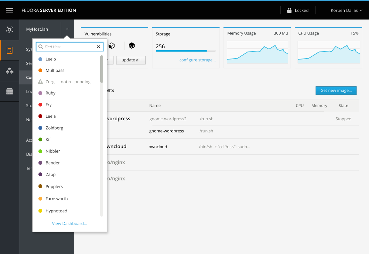The height and width of the screenshot is (254, 369).
Task: Click the host list scrollbar thumb
Action: pos(102,69)
